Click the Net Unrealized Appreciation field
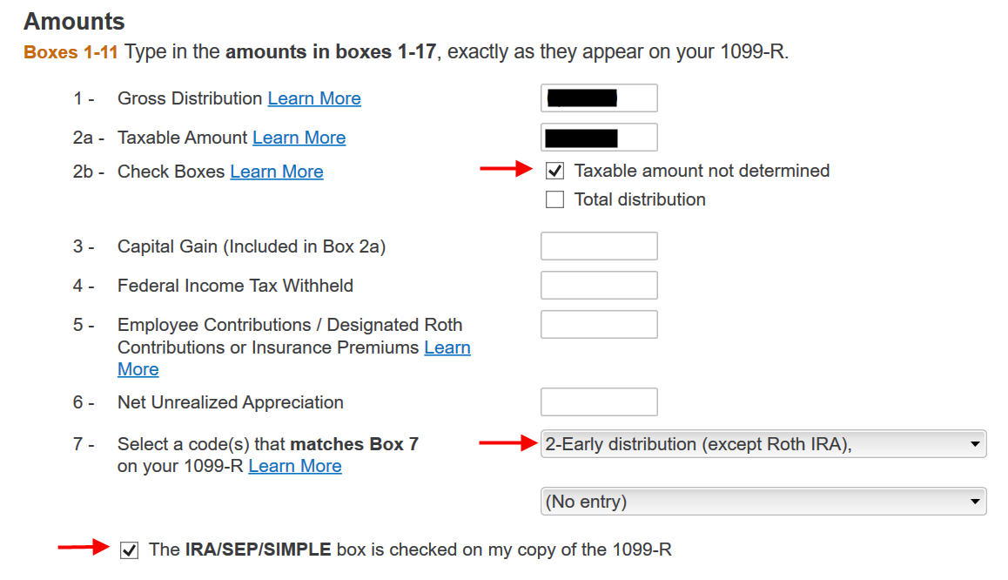The width and height of the screenshot is (1008, 580). [x=599, y=401]
